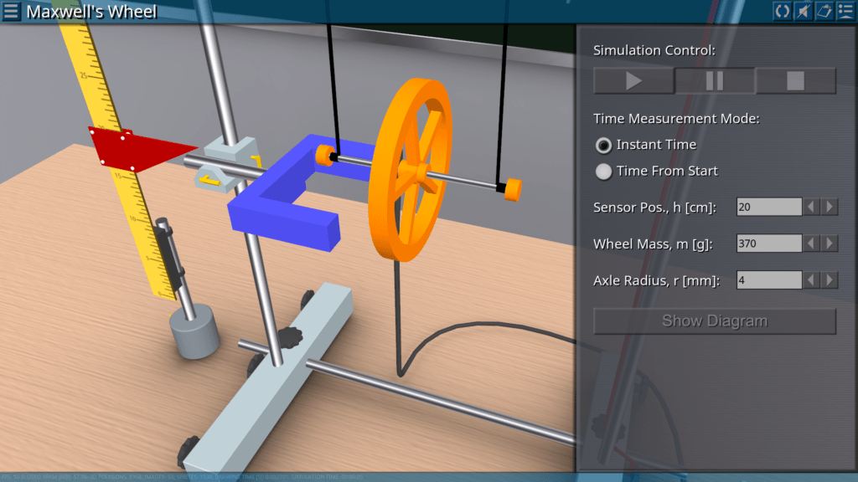This screenshot has height=482, width=858.
Task: Collapse the settings panel list icon
Action: tap(845, 11)
